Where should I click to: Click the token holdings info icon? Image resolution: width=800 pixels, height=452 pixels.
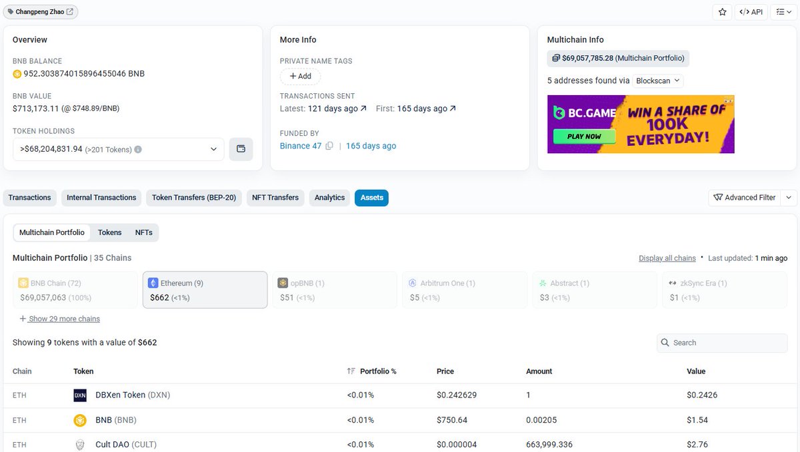point(138,149)
